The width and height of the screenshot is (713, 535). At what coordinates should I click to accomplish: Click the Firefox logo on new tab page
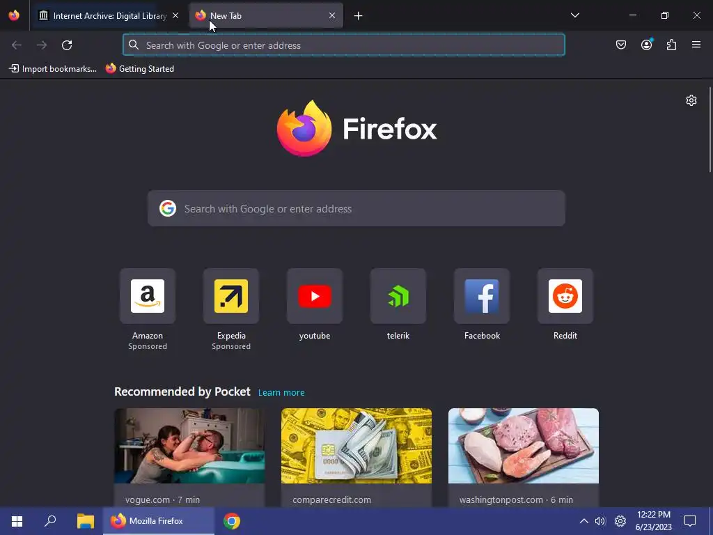[356, 129]
